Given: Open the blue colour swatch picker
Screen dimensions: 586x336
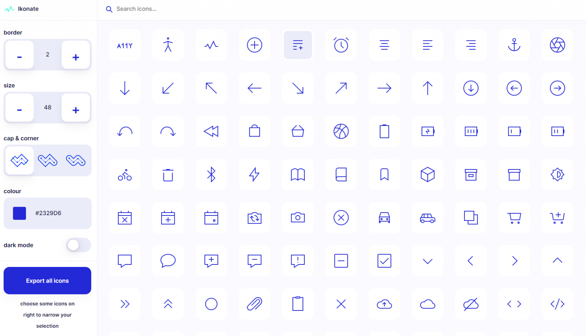Looking at the screenshot, I should 19,213.
